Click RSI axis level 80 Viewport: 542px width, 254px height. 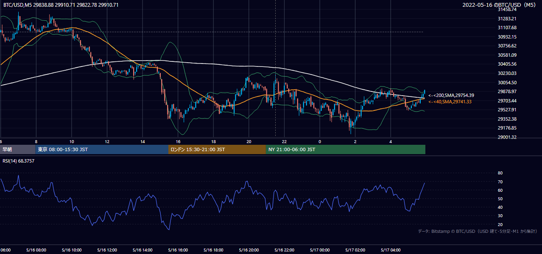point(500,173)
